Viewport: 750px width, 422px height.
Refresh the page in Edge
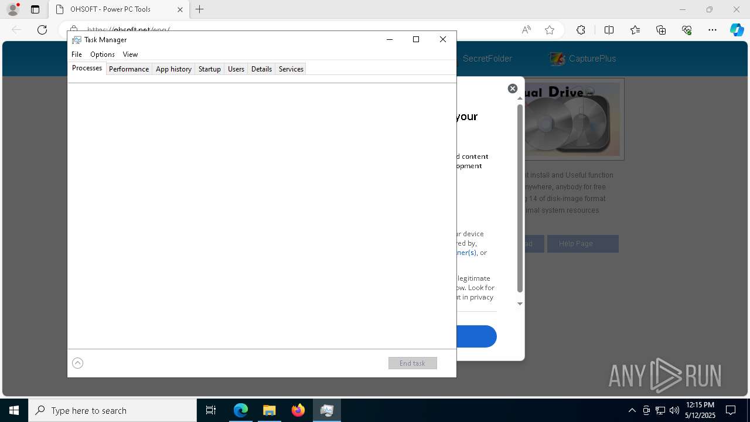42,30
